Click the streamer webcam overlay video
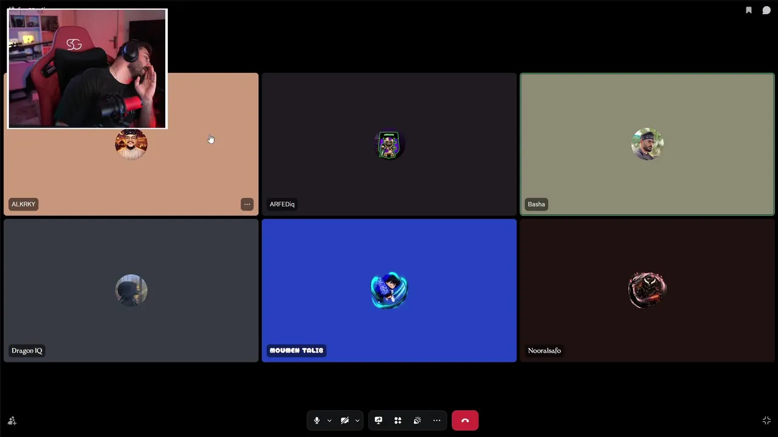778x437 pixels. pyautogui.click(x=87, y=69)
